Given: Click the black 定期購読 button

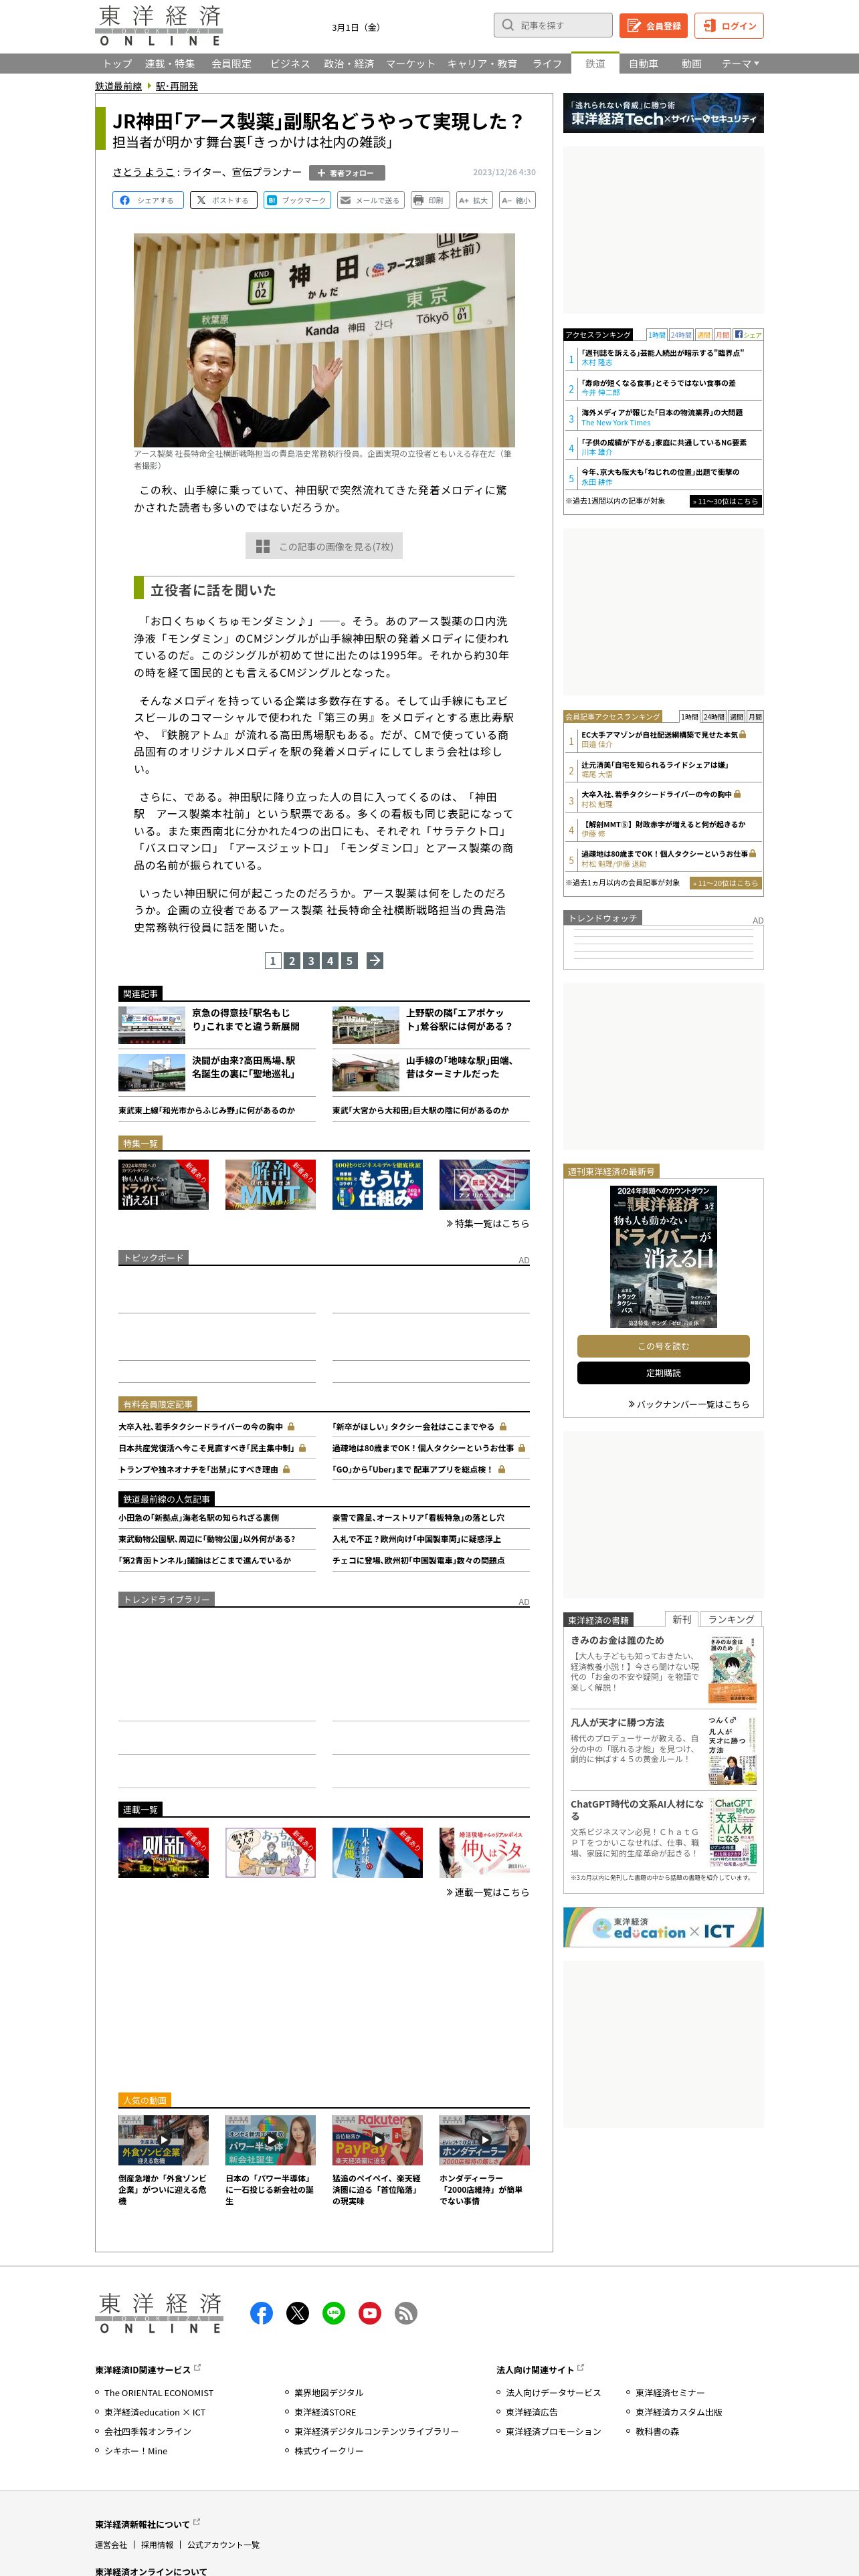Looking at the screenshot, I should pyautogui.click(x=663, y=1373).
